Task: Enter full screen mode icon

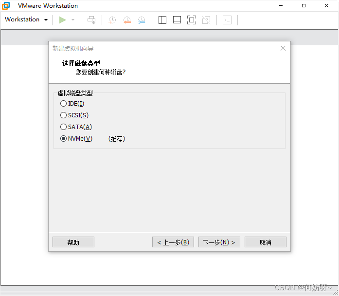Action: point(192,20)
